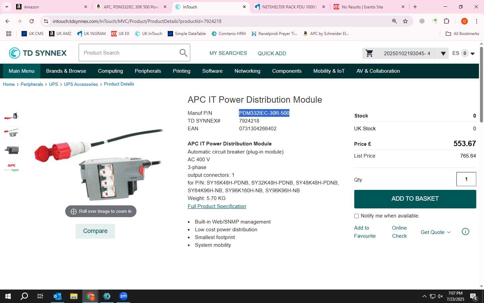The image size is (484, 303).
Task: Reload the page
Action: click(32, 21)
